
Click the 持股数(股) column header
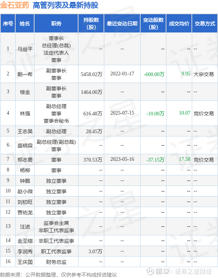[91, 23]
